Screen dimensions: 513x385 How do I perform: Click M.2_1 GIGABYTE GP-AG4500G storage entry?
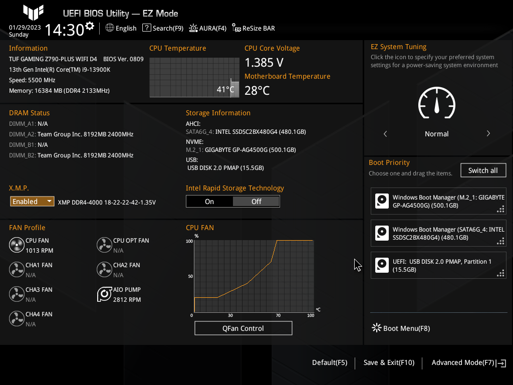coord(241,149)
